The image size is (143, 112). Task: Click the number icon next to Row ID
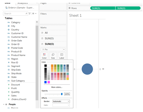click(x=9, y=63)
